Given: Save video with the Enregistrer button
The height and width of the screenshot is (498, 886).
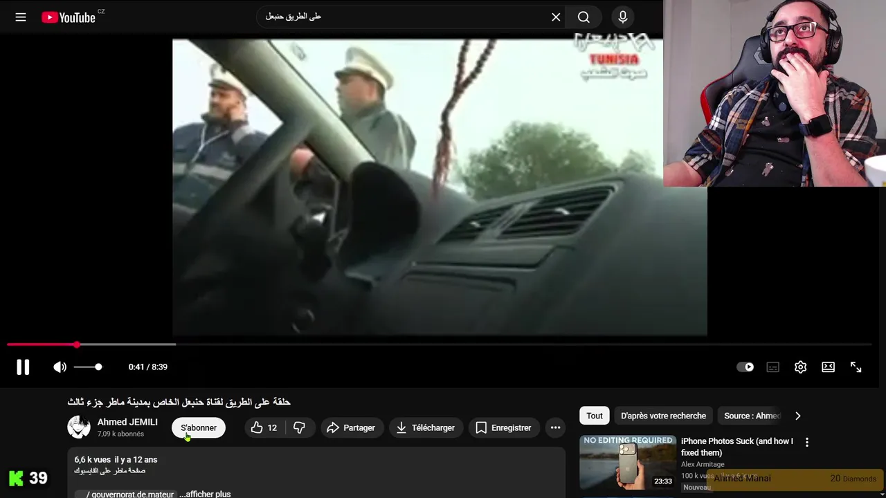Looking at the screenshot, I should click(505, 427).
